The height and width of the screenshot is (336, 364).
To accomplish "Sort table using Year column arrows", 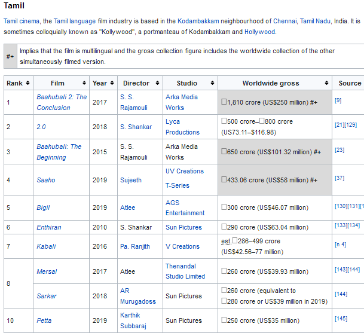I will pos(112,83).
